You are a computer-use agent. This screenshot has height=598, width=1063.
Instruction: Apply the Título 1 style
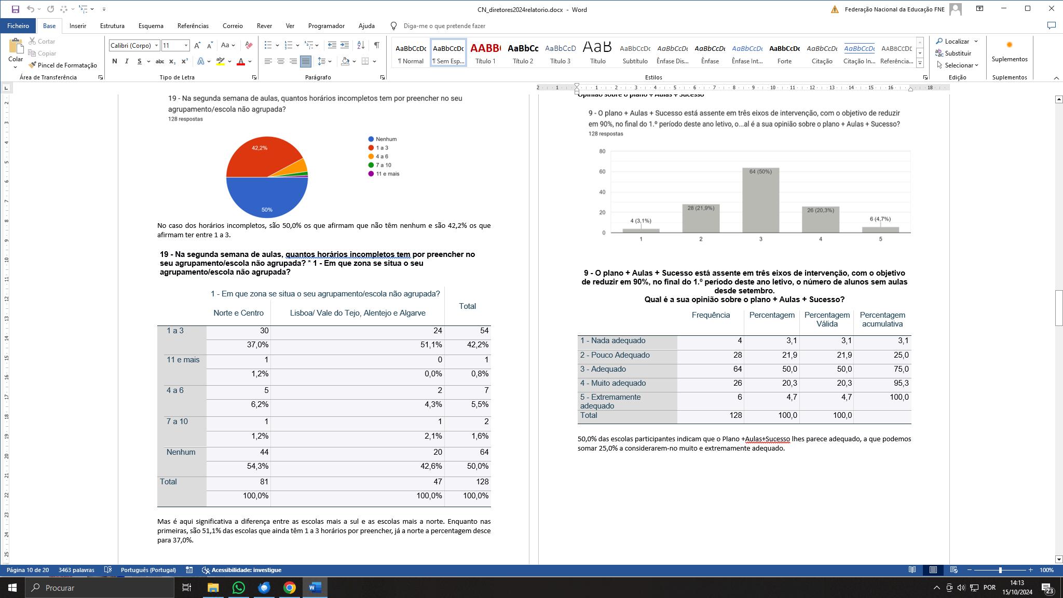[485, 52]
